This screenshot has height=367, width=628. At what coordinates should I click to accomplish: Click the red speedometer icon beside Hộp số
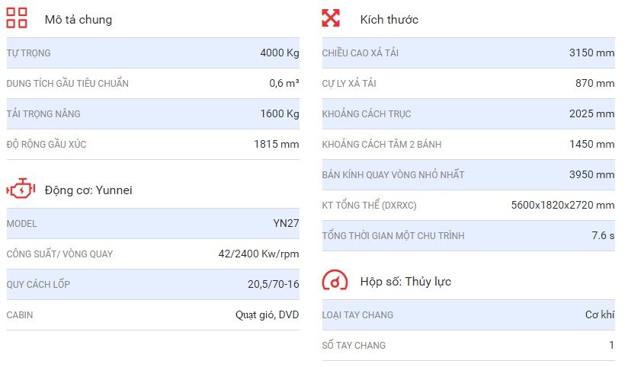coord(335,280)
